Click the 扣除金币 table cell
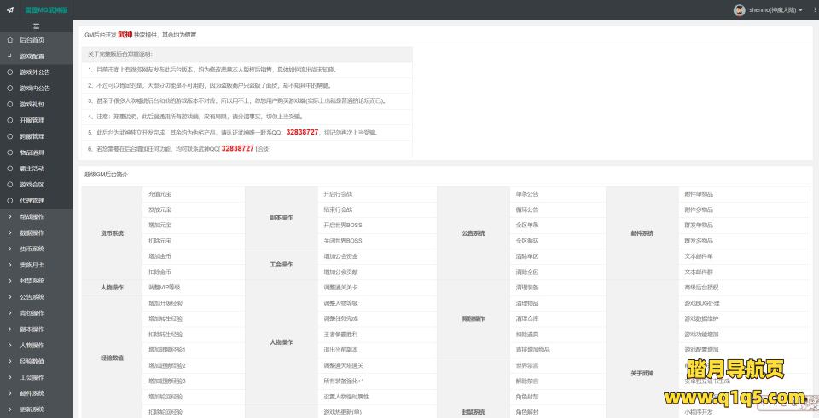819x418 pixels. [x=194, y=272]
